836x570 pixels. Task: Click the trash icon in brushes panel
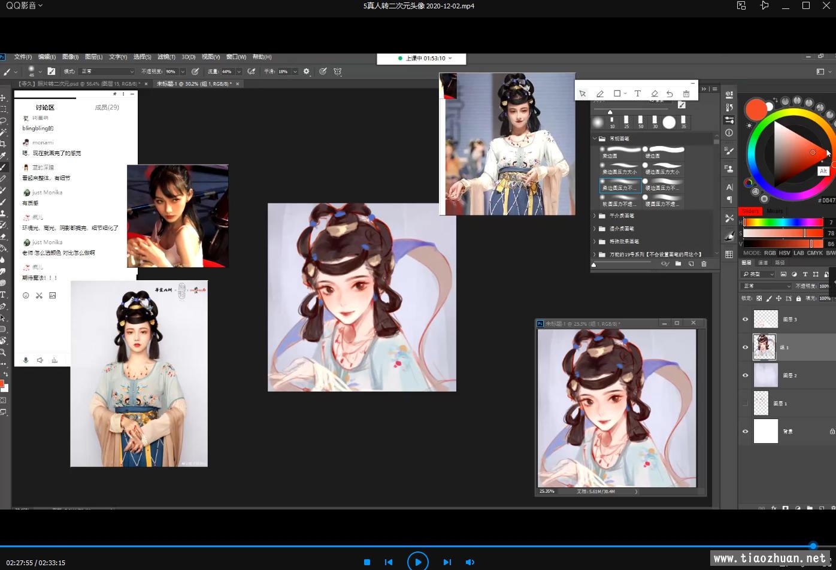704,263
